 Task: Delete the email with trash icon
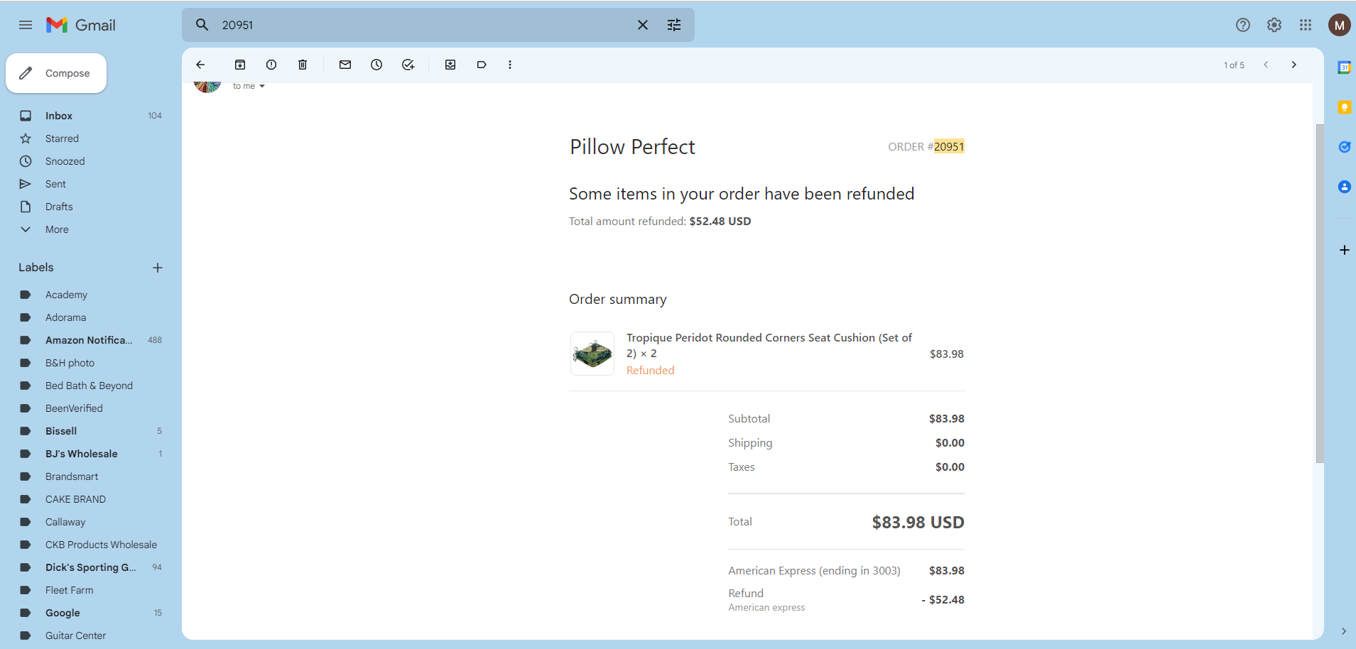point(303,65)
